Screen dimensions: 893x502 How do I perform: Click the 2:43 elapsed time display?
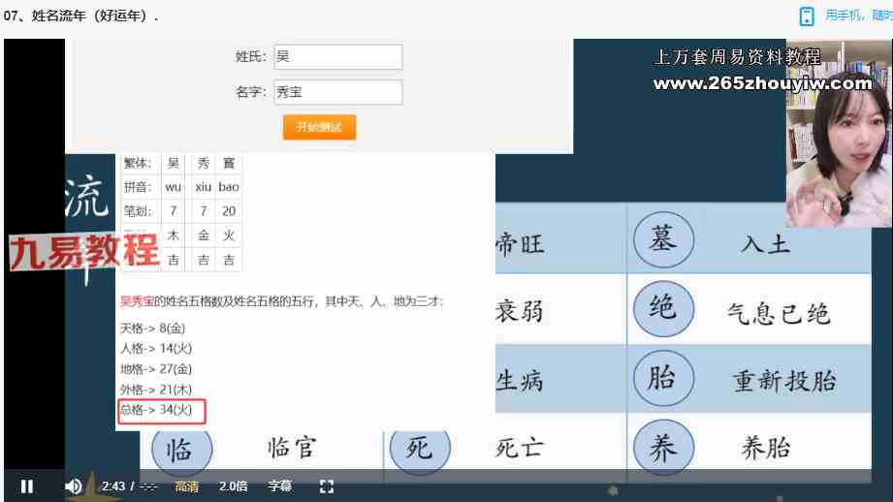113,486
